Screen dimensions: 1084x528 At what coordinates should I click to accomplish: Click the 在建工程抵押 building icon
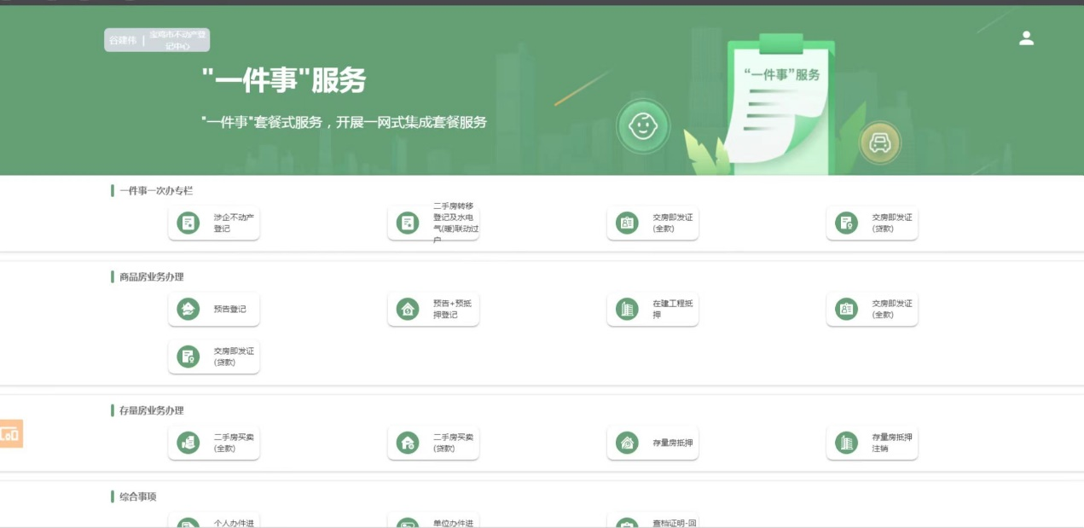click(627, 310)
